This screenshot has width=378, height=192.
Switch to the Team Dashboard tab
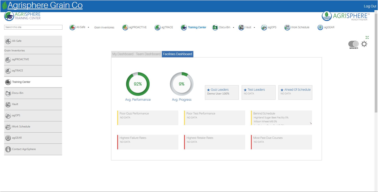148,54
